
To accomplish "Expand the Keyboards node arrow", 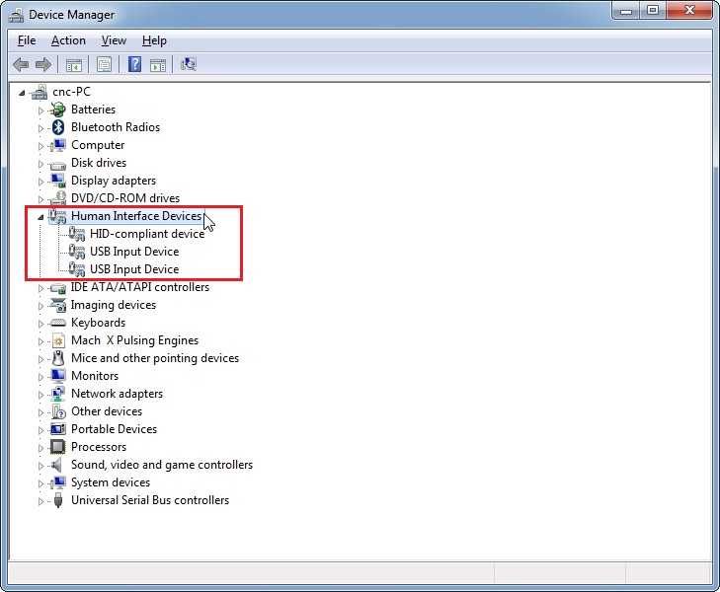I will pyautogui.click(x=40, y=324).
